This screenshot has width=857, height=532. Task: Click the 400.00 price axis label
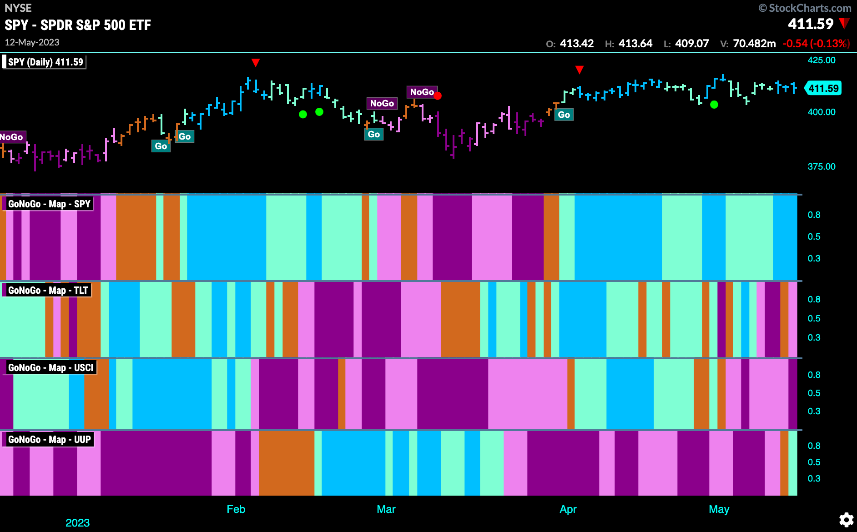[822, 112]
